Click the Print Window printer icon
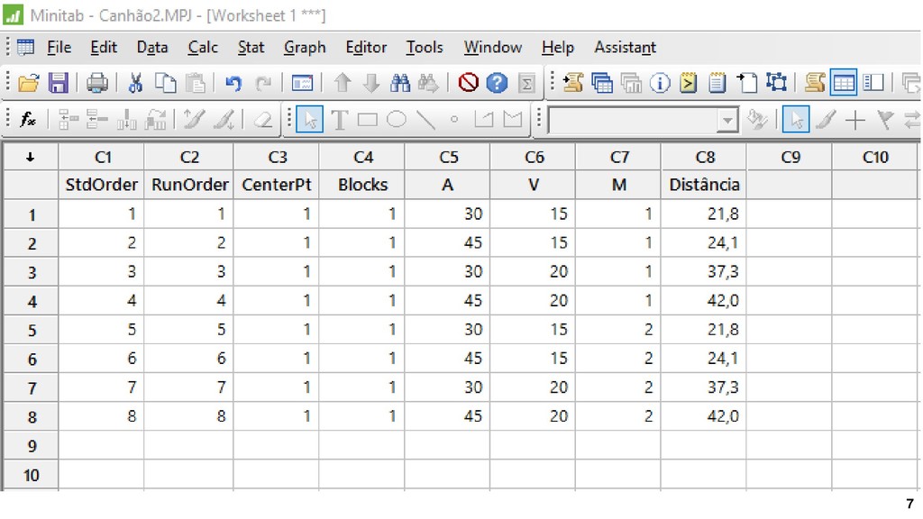The width and height of the screenshot is (923, 519). 97,83
